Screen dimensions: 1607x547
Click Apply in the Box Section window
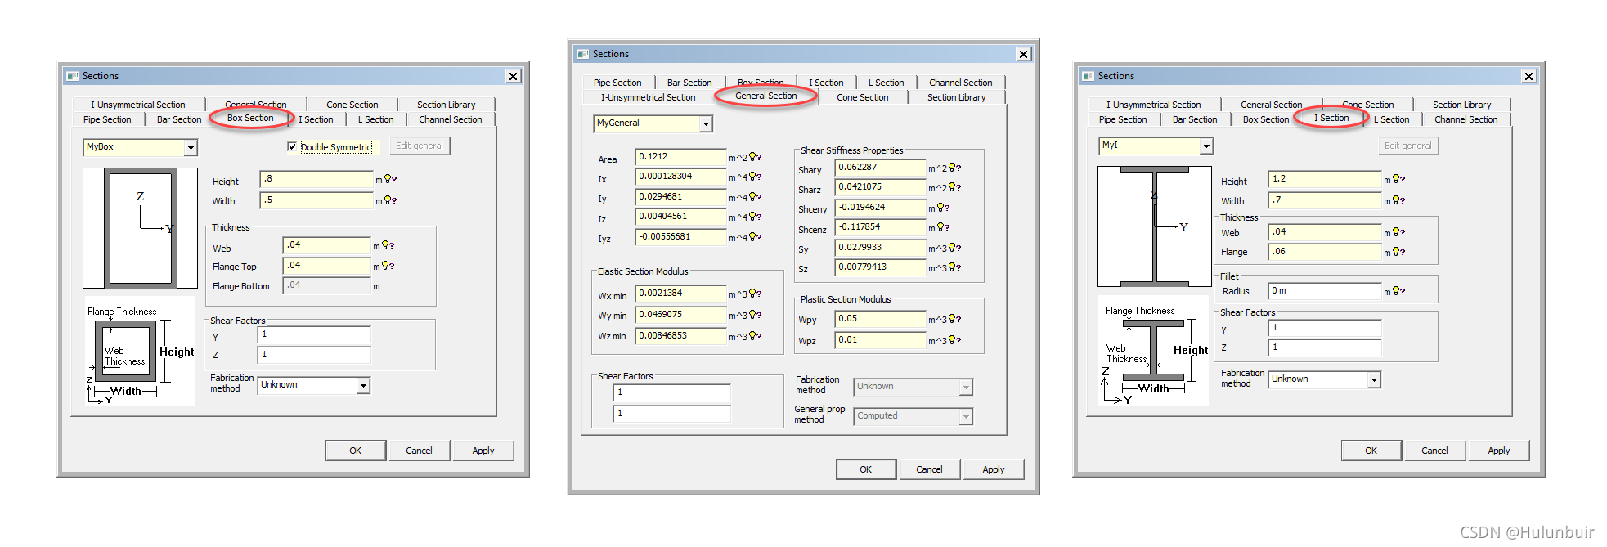[483, 451]
